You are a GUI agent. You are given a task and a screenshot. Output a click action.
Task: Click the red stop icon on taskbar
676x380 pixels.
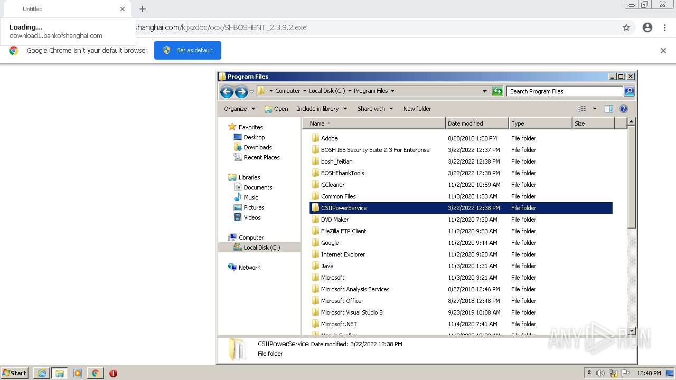pyautogui.click(x=113, y=373)
